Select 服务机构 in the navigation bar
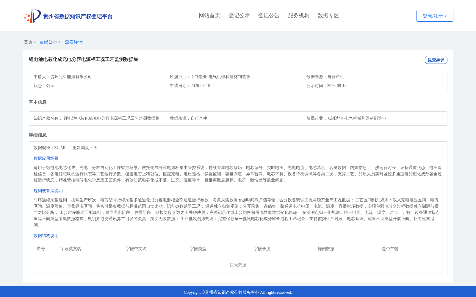The image size is (476, 297). click(299, 15)
